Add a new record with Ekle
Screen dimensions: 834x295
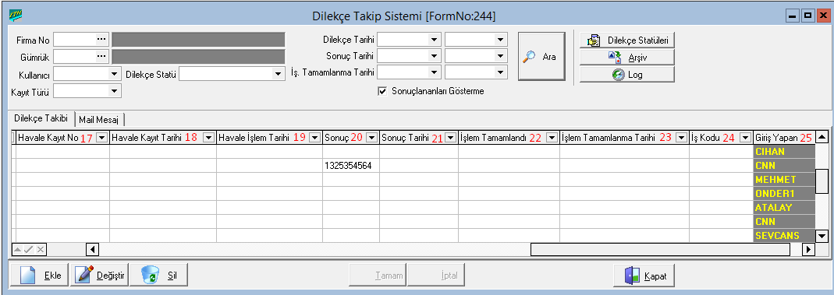click(x=40, y=276)
